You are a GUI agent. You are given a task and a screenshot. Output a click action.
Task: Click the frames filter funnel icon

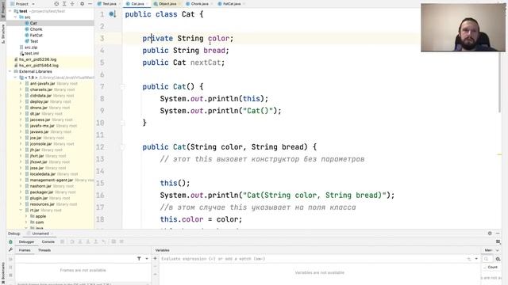[139, 259]
